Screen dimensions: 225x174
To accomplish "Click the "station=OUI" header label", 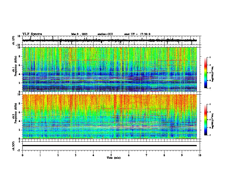I will 105,34.
